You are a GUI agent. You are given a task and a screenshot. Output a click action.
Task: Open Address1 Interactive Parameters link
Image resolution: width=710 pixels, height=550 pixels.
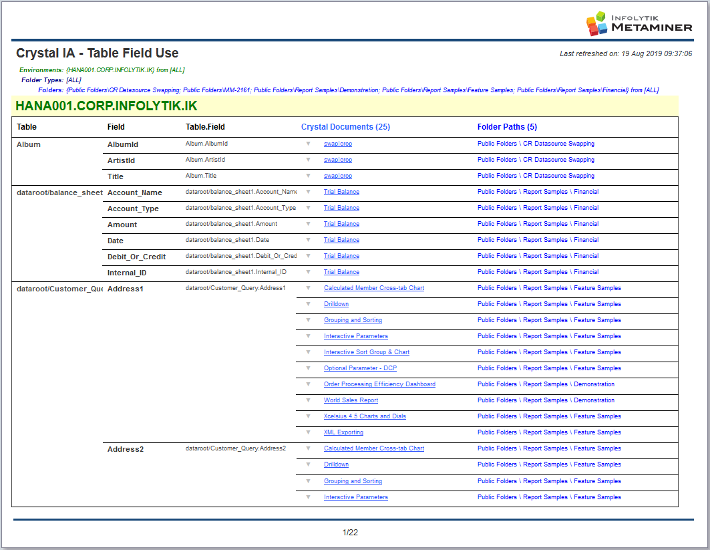pos(356,336)
